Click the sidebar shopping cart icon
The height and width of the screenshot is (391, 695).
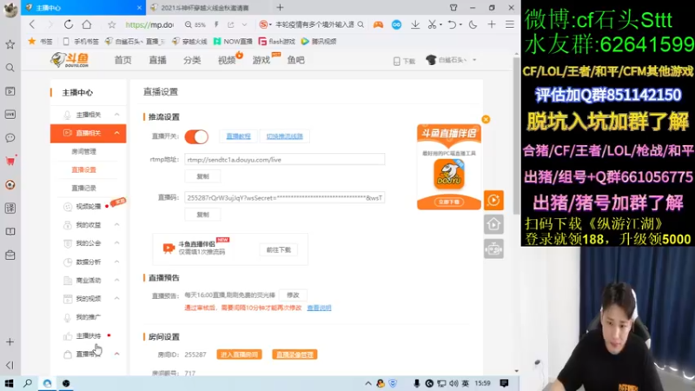(x=10, y=161)
